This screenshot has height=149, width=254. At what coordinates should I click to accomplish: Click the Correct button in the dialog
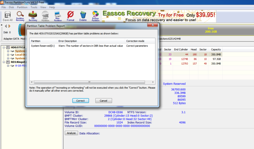(x=80, y=101)
